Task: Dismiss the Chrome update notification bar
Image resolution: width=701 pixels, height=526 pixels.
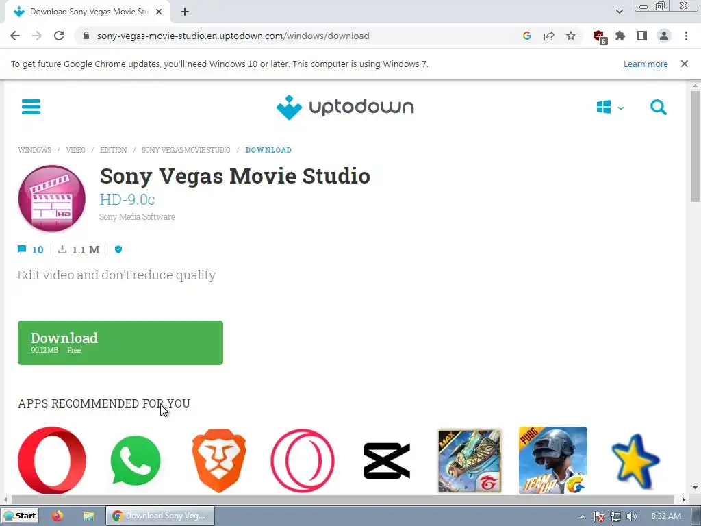Action: tap(685, 64)
